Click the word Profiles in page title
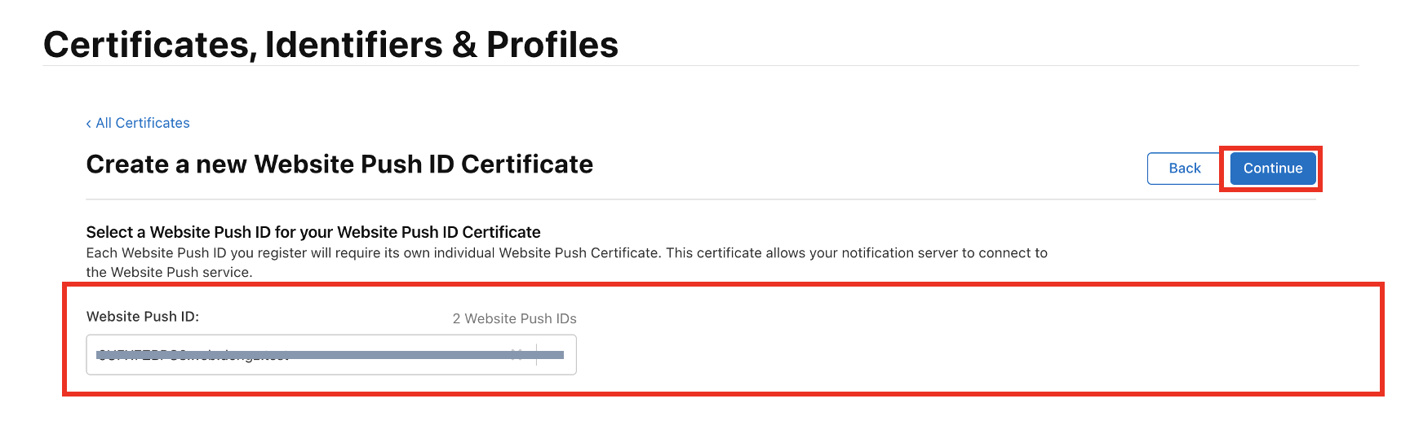The width and height of the screenshot is (1410, 425). tap(552, 45)
